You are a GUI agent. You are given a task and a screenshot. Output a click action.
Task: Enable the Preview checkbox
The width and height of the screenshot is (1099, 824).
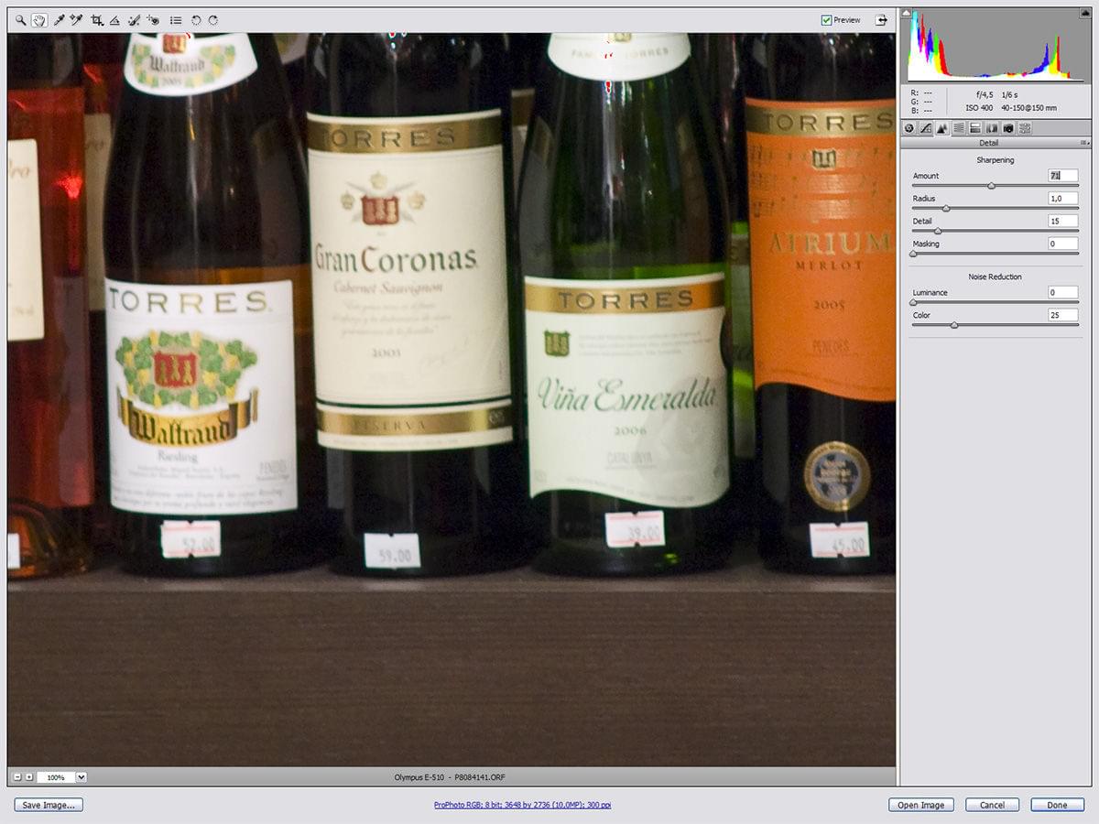pos(826,19)
